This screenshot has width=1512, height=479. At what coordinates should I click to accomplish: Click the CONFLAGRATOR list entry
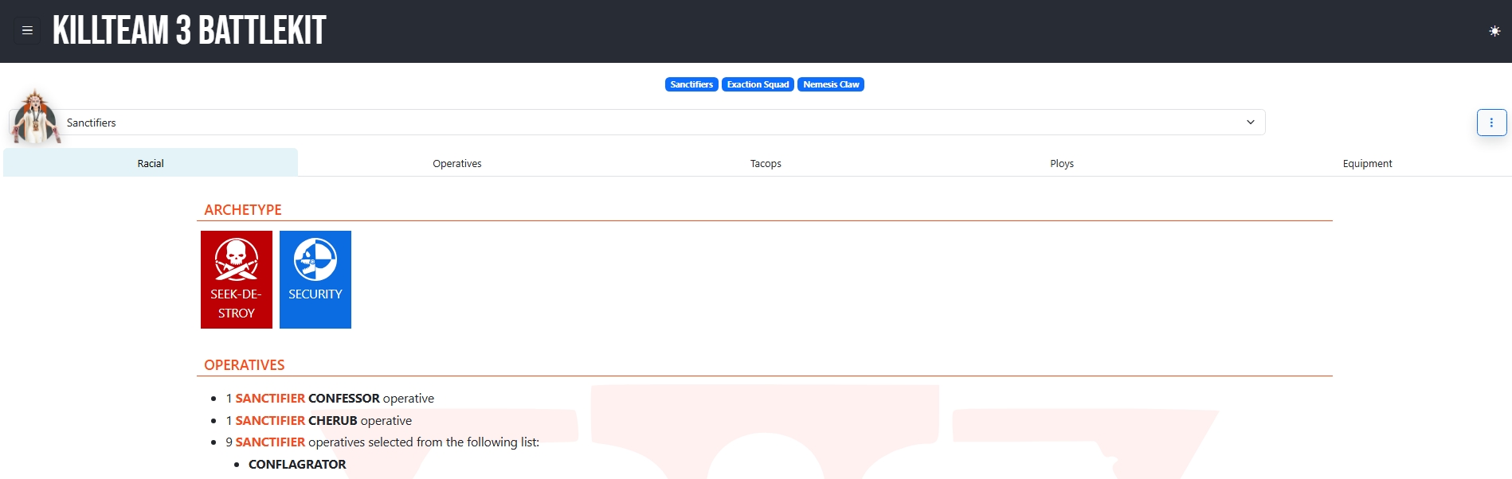(297, 465)
